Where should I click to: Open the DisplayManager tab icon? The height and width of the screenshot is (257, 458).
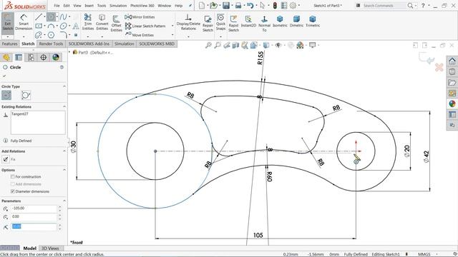(56, 57)
